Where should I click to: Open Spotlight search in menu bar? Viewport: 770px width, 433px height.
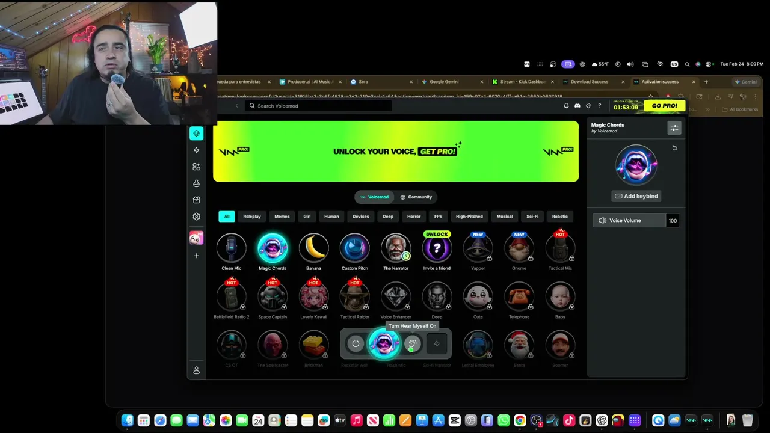click(687, 64)
